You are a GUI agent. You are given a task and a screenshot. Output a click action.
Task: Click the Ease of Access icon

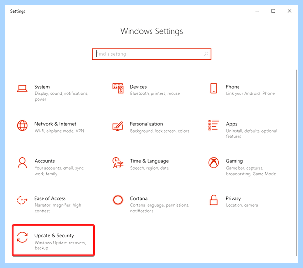tap(22, 200)
